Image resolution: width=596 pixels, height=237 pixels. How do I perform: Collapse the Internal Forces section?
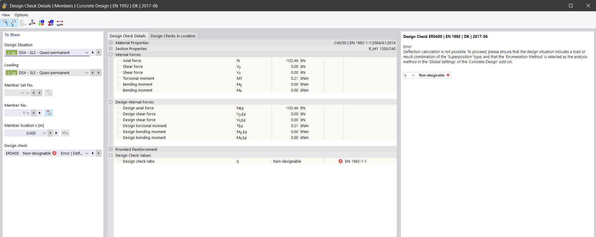111,55
